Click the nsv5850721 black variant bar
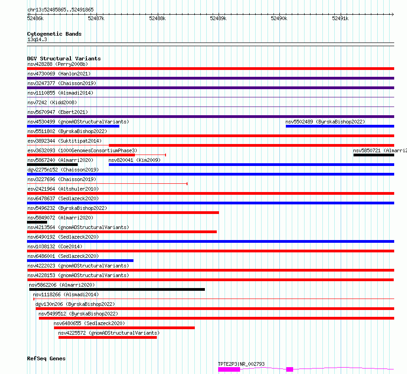The height and width of the screenshot is (374, 407). point(374,155)
